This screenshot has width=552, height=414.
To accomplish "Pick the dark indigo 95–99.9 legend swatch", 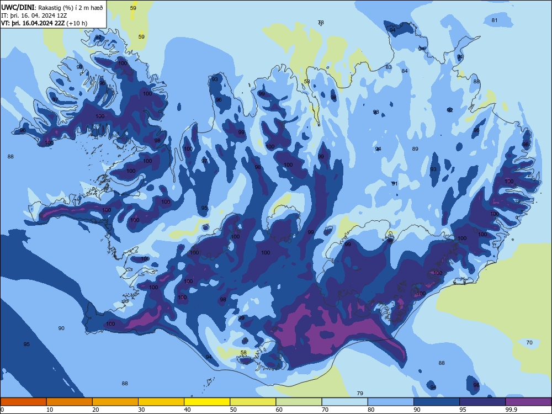I will point(482,402).
